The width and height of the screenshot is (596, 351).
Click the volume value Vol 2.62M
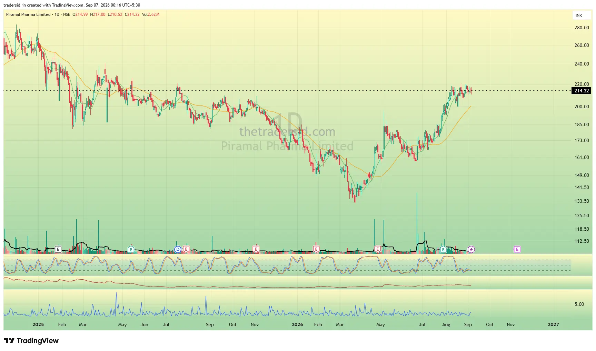coord(151,14)
